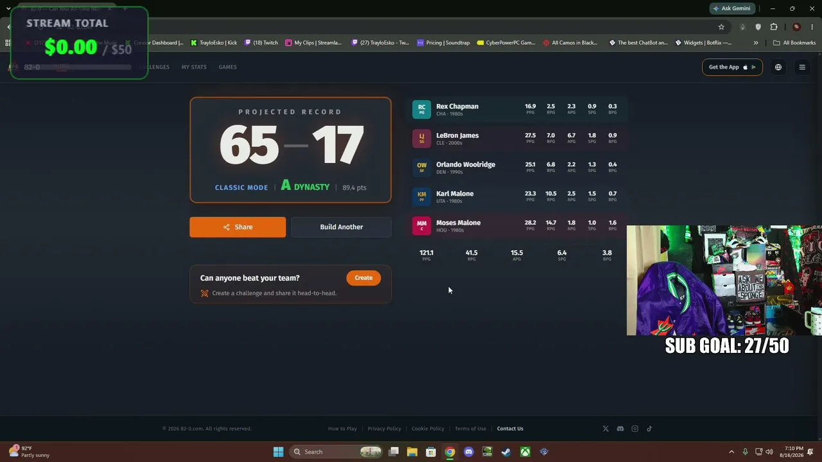The height and width of the screenshot is (462, 822).
Task: Open the All Bookmarks folder
Action: click(x=794, y=43)
